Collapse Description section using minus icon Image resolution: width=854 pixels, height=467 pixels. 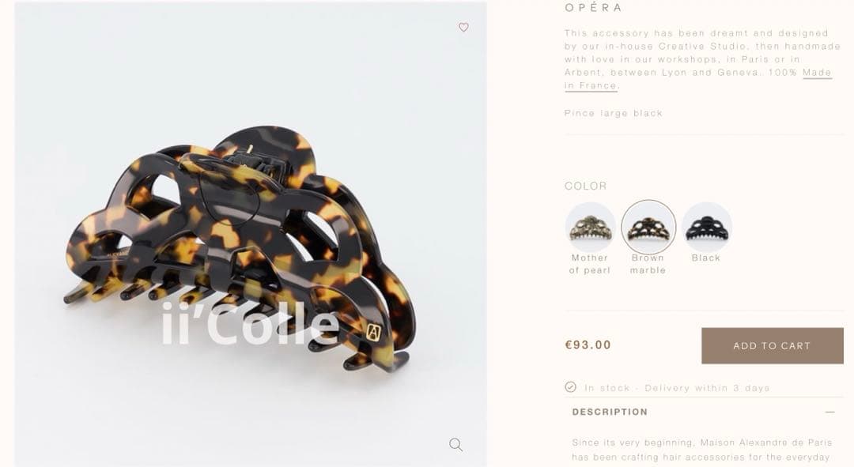click(x=829, y=412)
